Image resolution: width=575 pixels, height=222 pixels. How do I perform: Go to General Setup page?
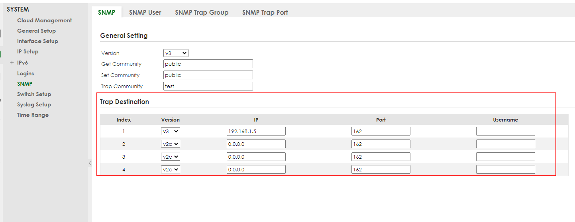pos(36,31)
